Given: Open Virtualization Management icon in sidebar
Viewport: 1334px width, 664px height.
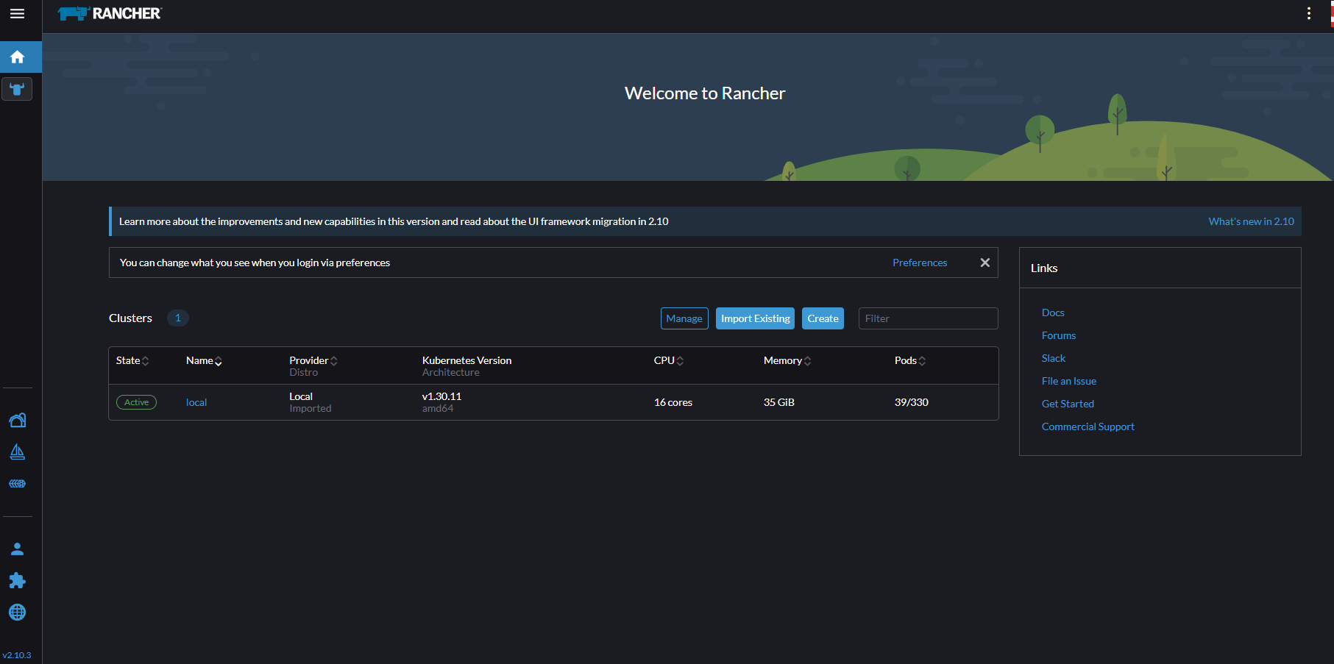Looking at the screenshot, I should (17, 484).
